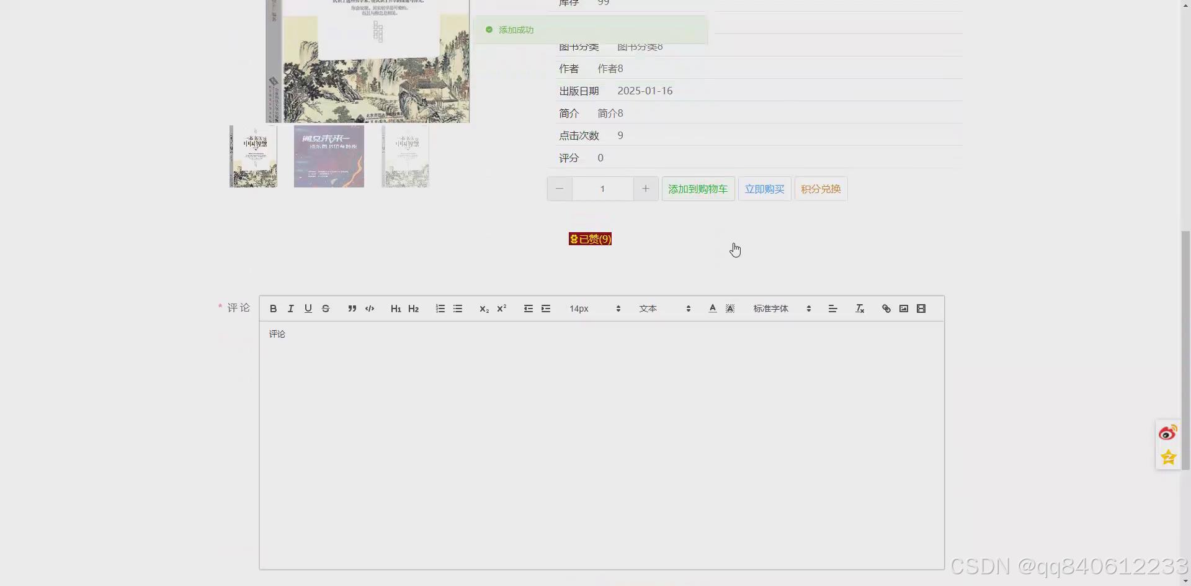Insert a code block
Screen dimensions: 1191x586
point(369,309)
